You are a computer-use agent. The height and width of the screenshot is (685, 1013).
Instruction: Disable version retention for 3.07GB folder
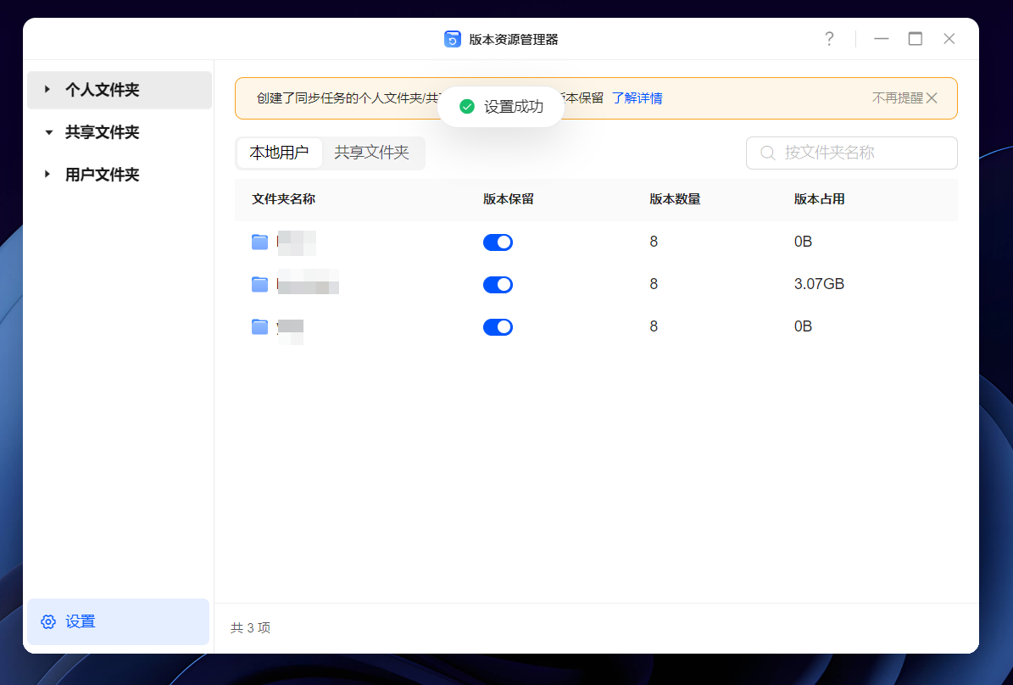click(x=498, y=285)
